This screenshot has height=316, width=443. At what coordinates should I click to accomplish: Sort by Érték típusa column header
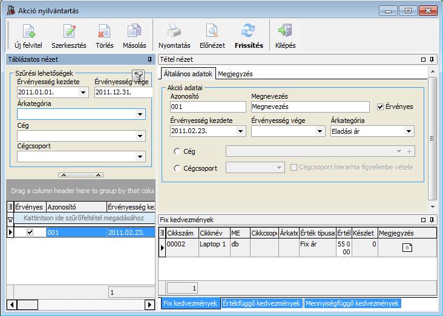318,233
